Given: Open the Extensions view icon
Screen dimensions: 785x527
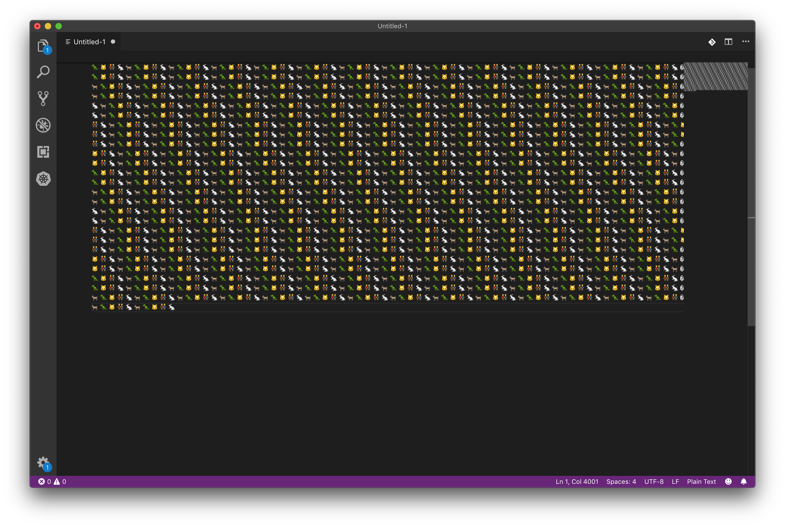Looking at the screenshot, I should point(43,152).
